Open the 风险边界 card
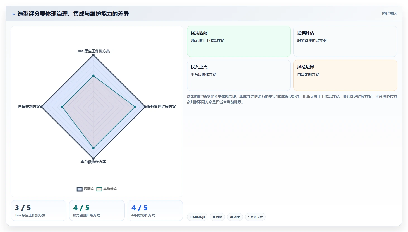The width and height of the screenshot is (408, 232). tap(345, 75)
